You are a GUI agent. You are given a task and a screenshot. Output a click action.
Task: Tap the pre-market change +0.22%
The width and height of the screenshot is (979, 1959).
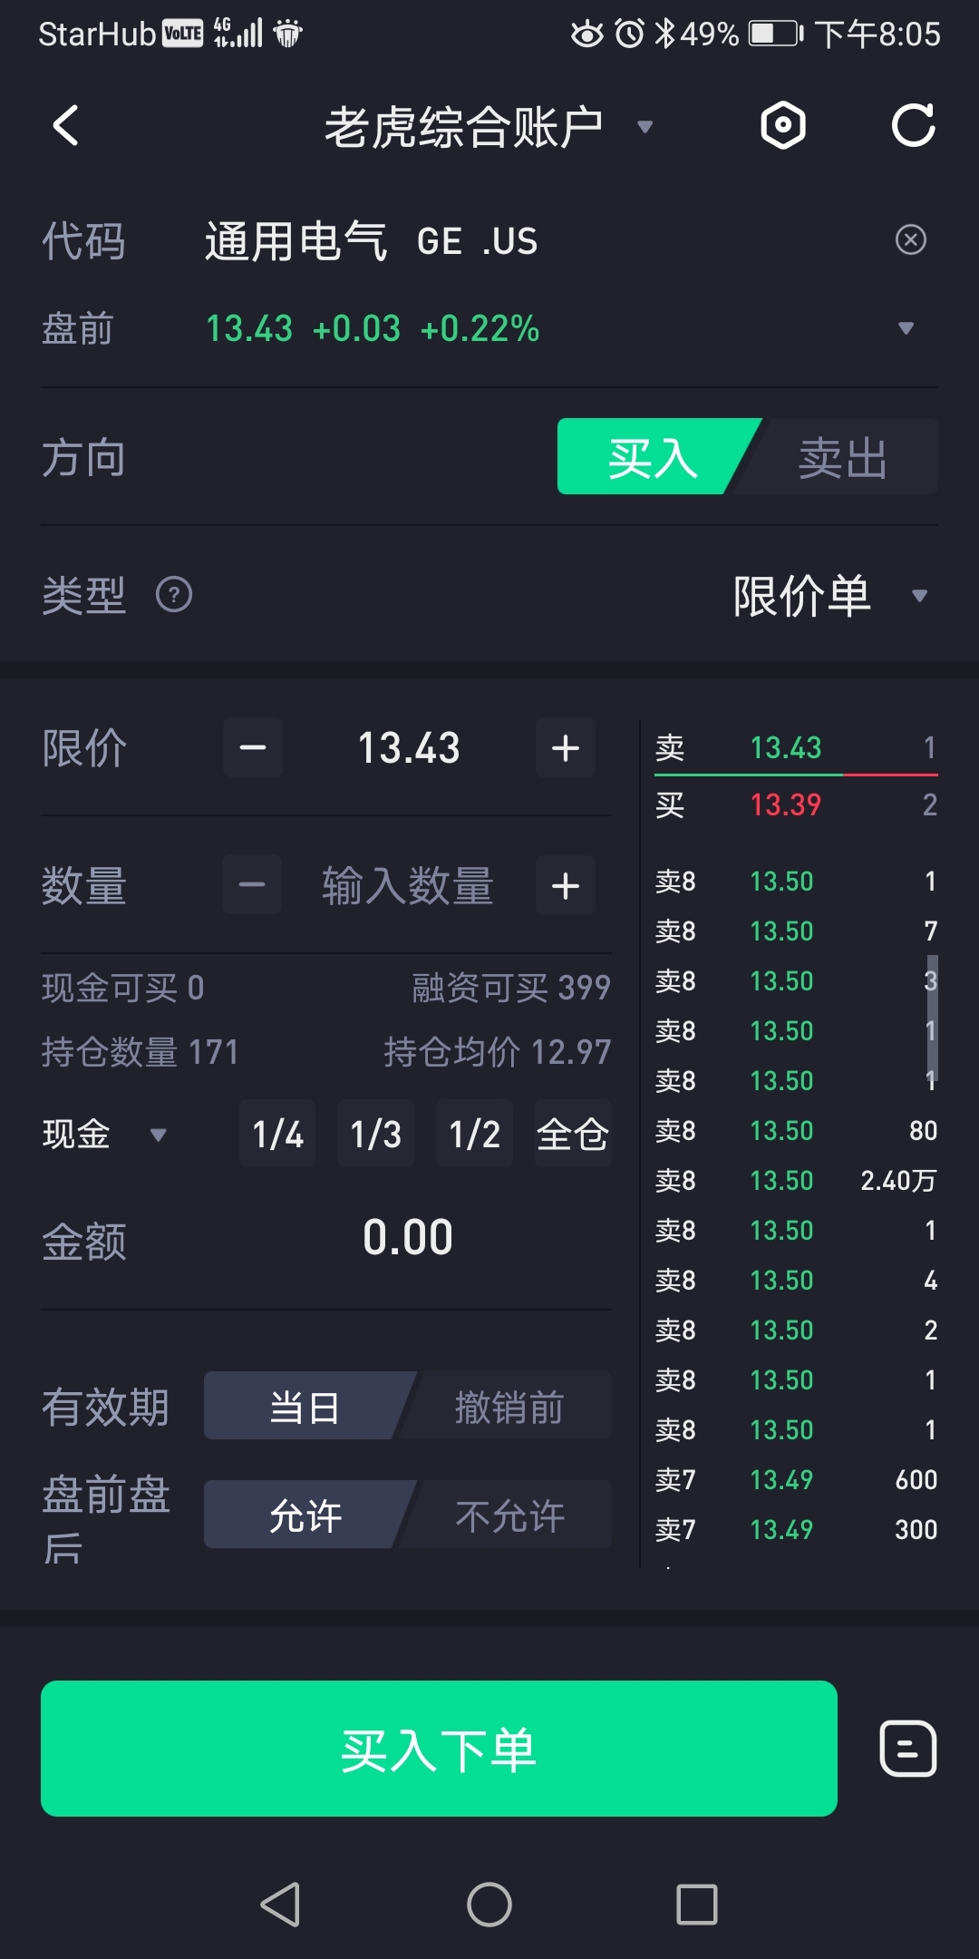(x=480, y=328)
